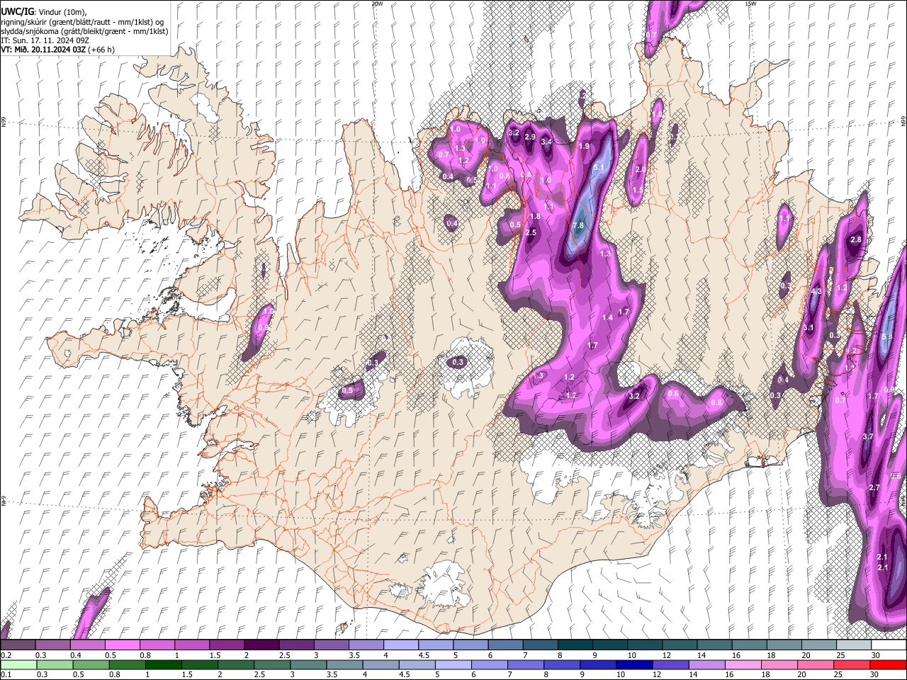Select the 2.8 value label

pyautogui.click(x=855, y=240)
